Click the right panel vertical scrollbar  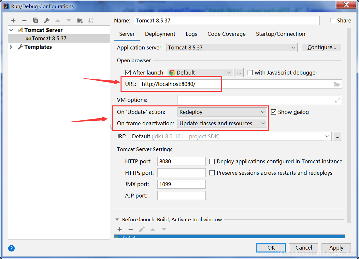(x=349, y=126)
